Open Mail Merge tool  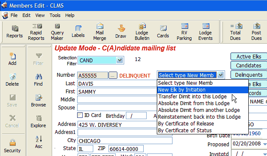100,32
